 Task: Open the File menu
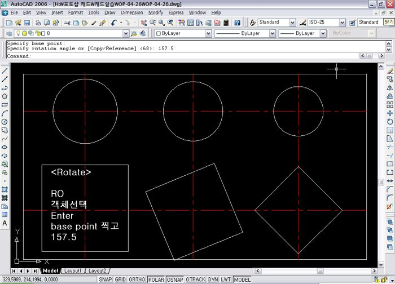click(14, 12)
